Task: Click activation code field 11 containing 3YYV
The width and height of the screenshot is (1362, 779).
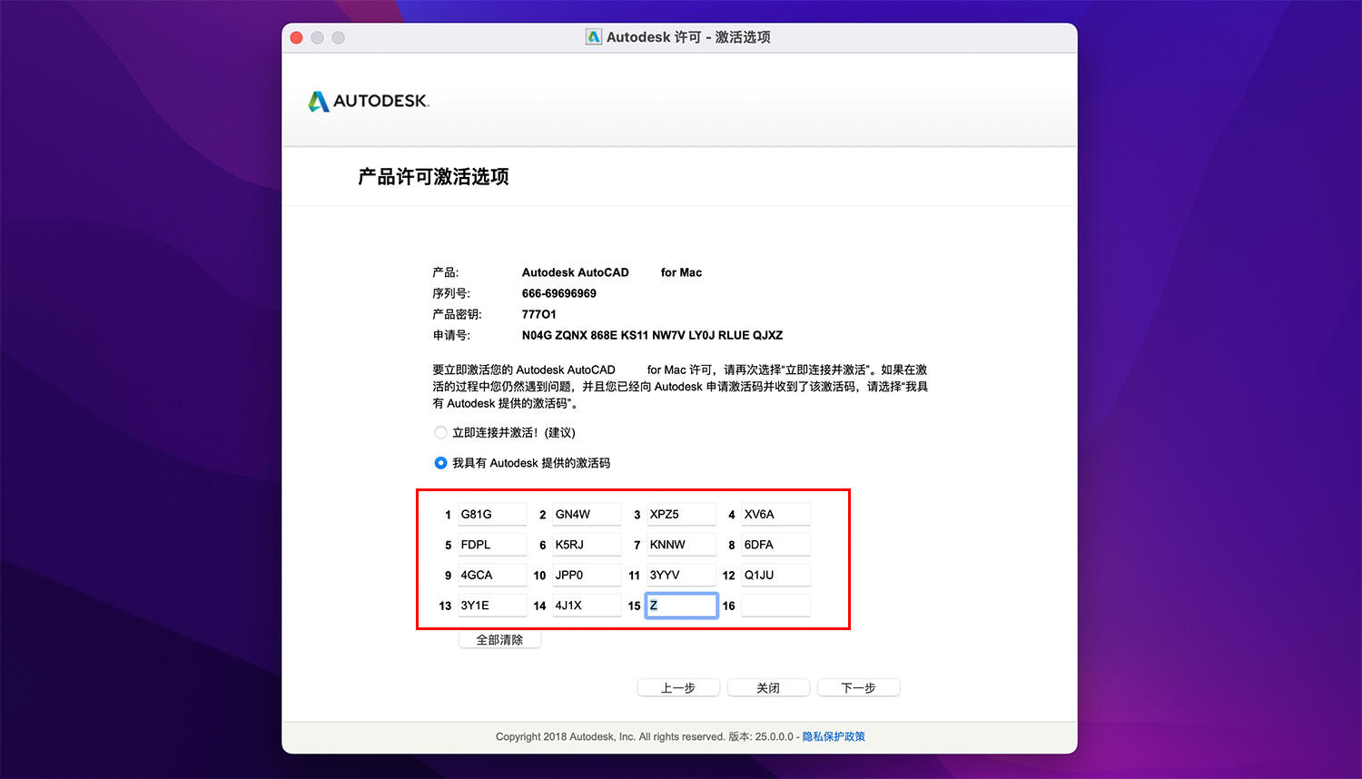Action: [681, 576]
